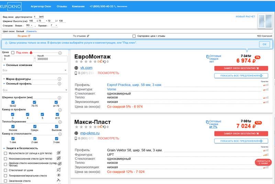Click thumbs-up icon for ЕвроМонтаж

pyautogui.click(x=101, y=61)
